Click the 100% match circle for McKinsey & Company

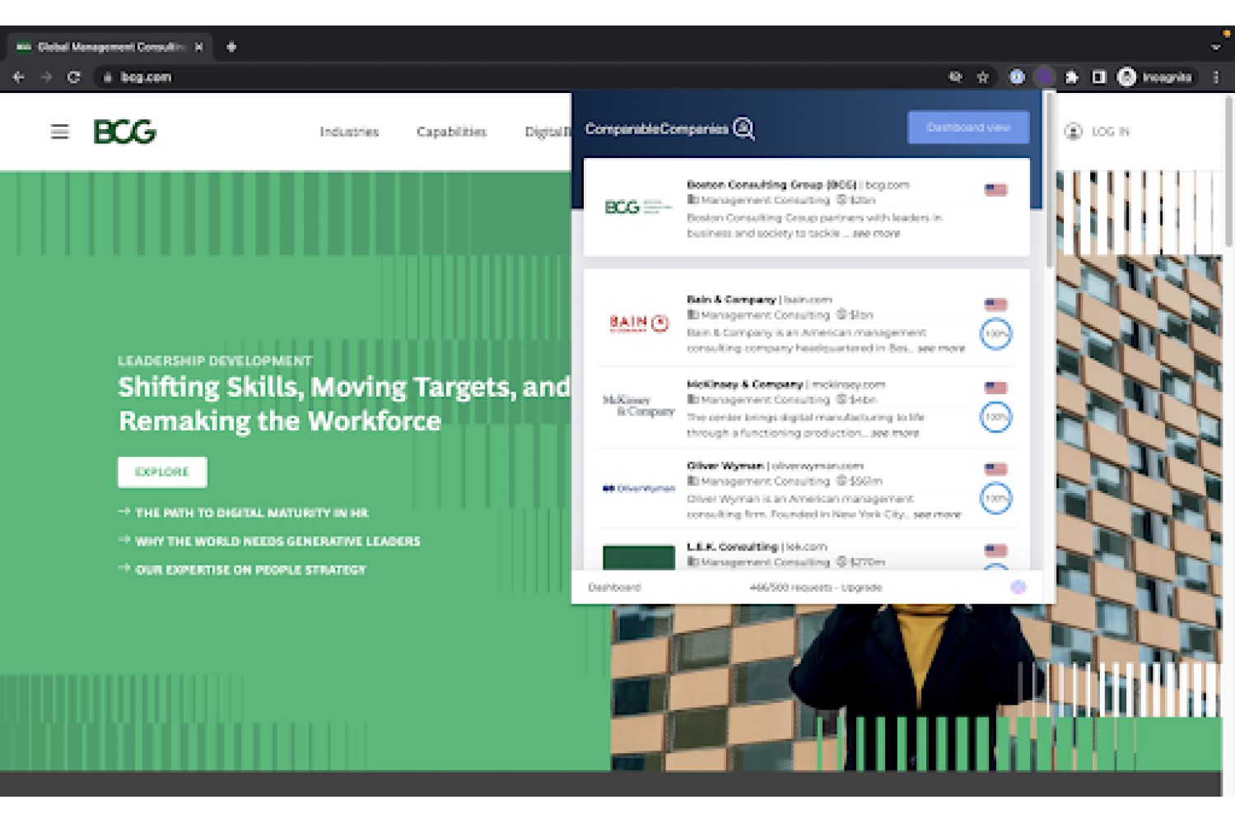pos(996,417)
